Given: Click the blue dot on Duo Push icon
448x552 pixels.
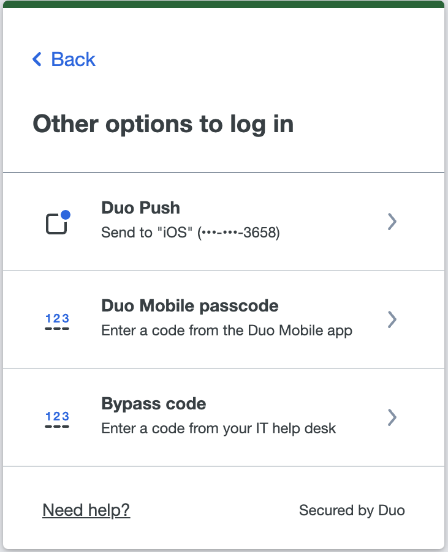Looking at the screenshot, I should tap(66, 215).
